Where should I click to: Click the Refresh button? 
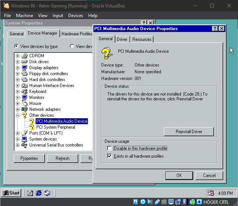click(63, 158)
